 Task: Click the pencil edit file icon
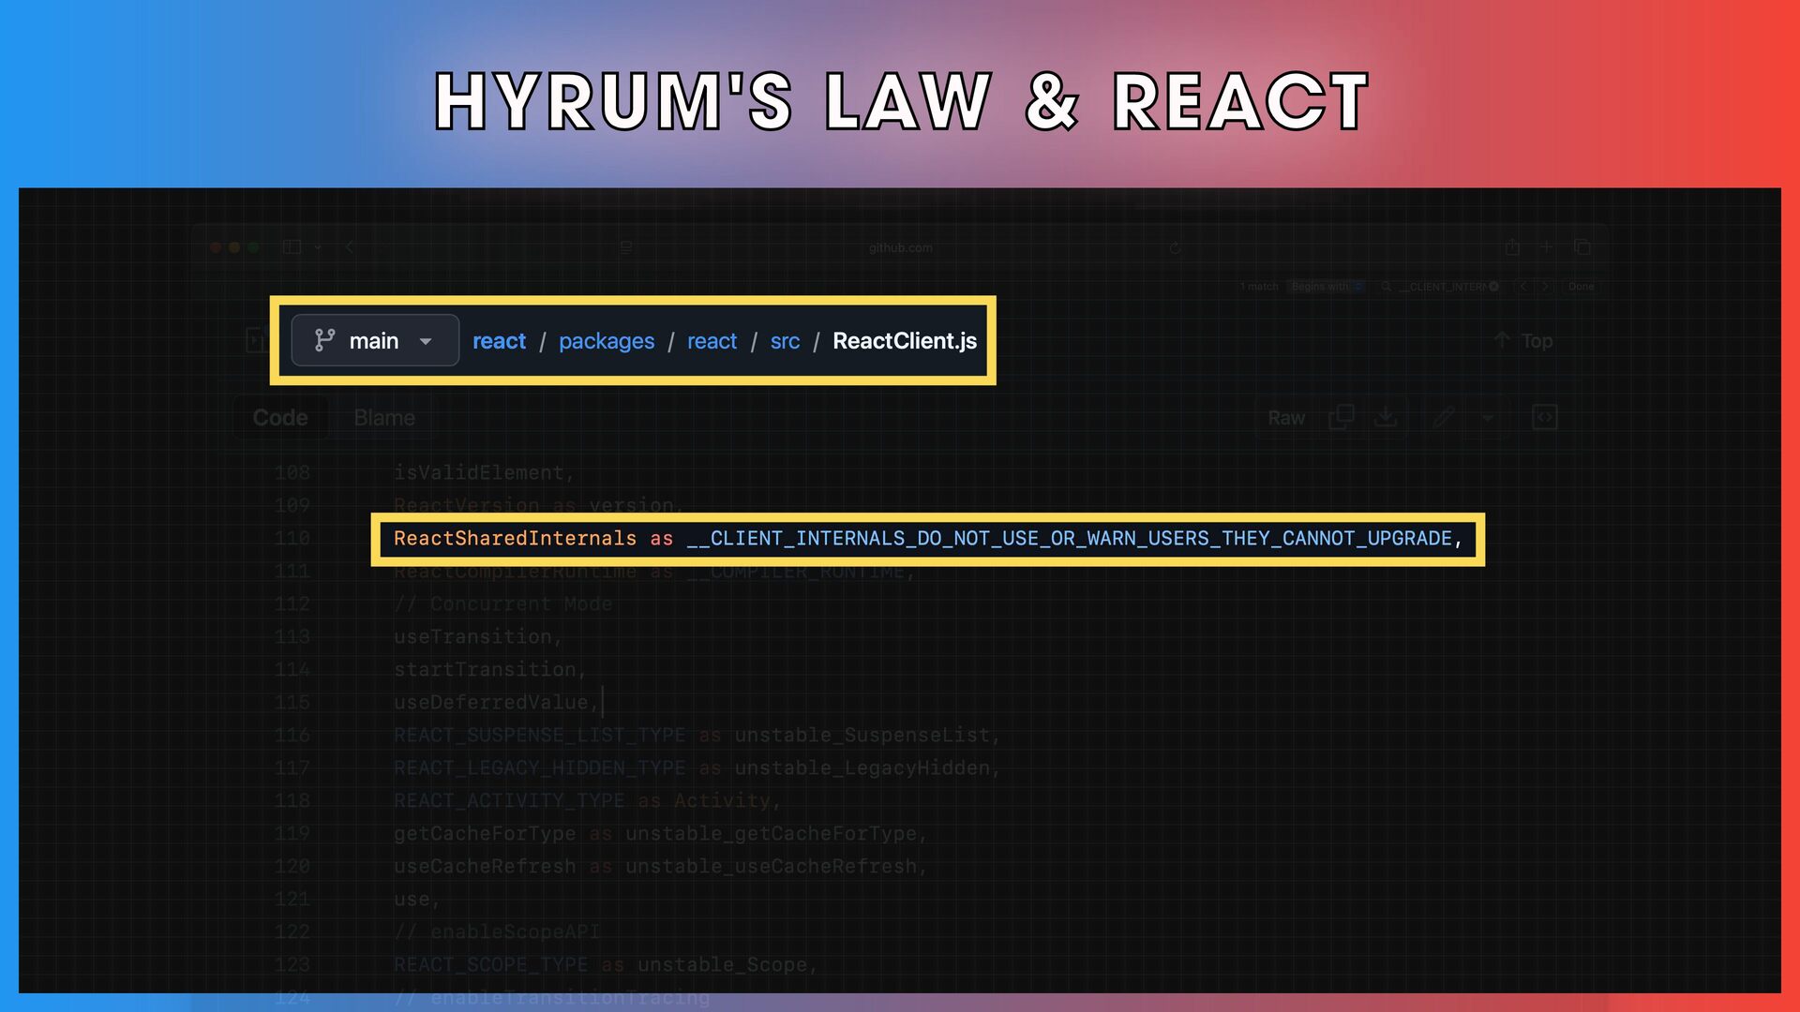pos(1444,418)
